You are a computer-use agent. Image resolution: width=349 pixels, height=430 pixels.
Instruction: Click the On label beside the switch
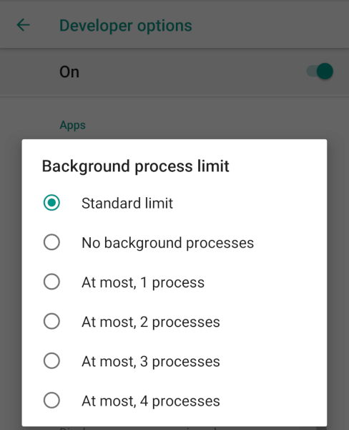click(69, 72)
